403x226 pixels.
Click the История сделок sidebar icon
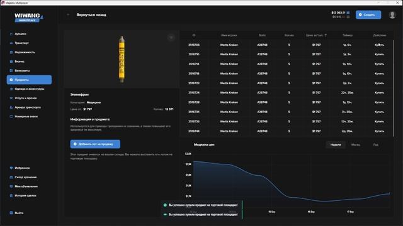[x=11, y=195]
